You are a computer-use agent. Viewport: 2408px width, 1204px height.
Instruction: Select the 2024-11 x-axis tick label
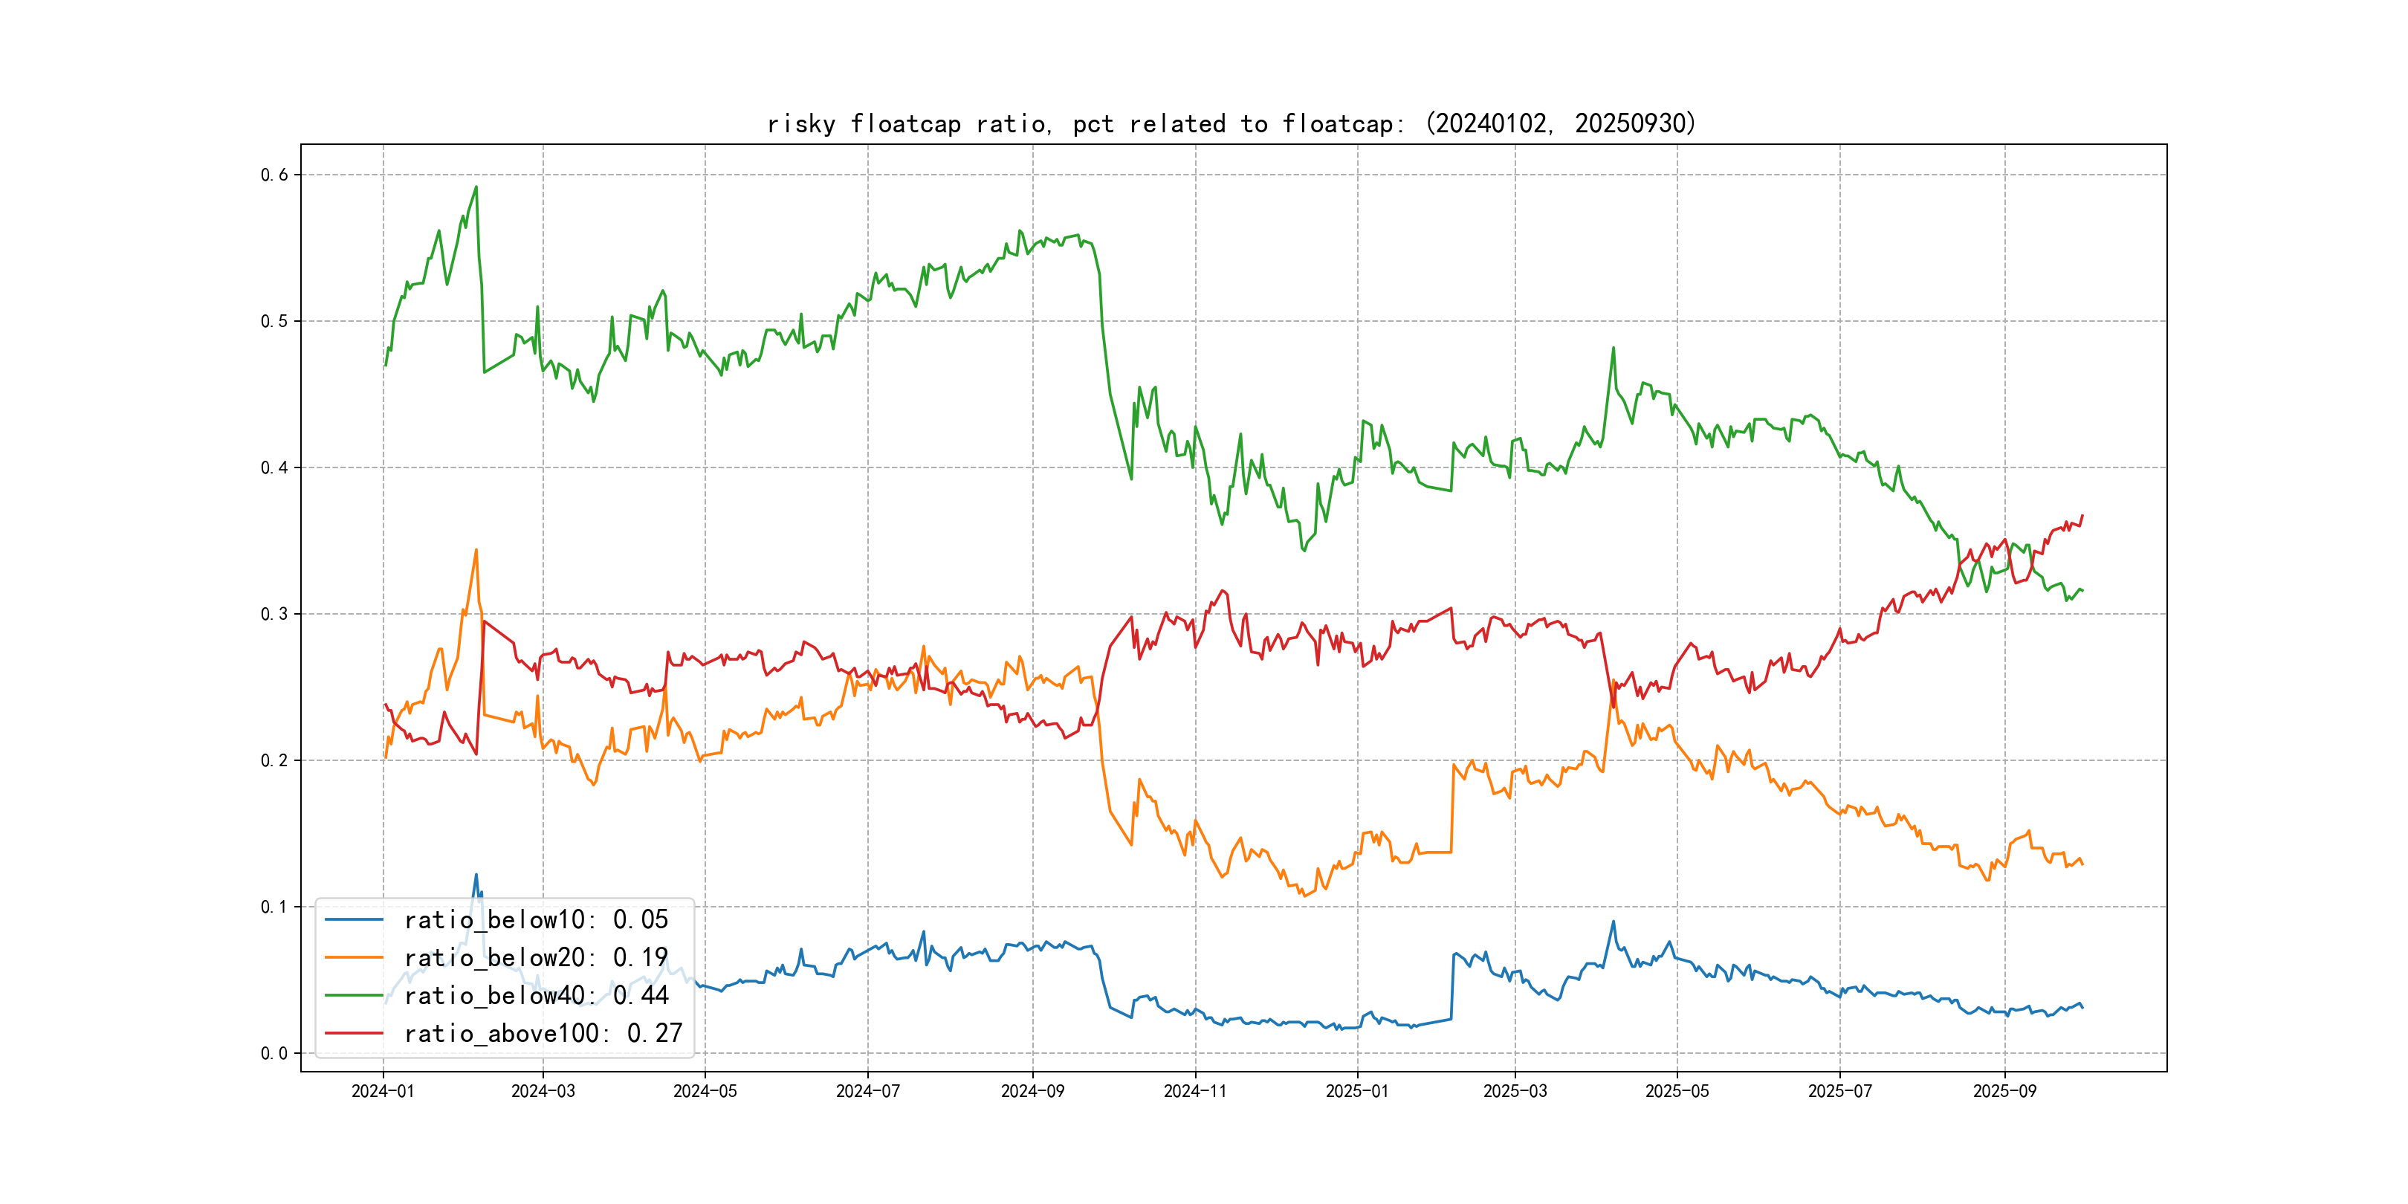click(1194, 1092)
